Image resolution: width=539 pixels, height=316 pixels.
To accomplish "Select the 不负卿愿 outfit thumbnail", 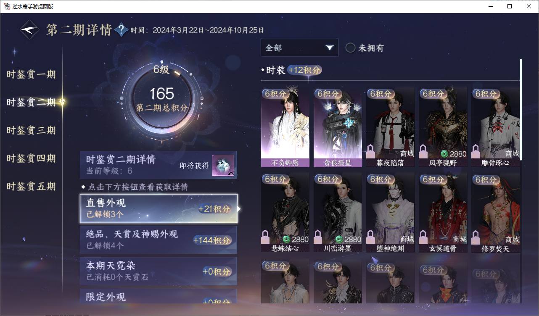I will [285, 127].
